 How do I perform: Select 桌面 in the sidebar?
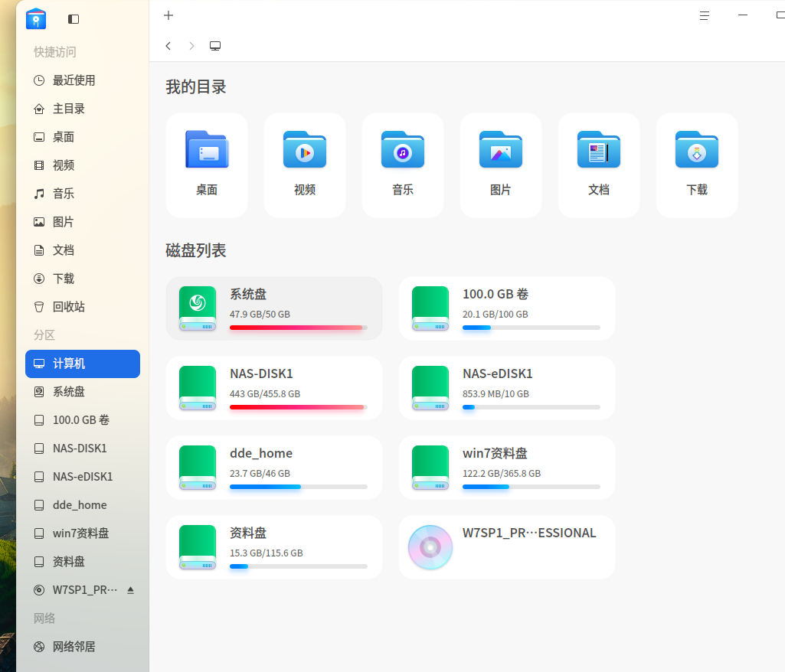coord(83,137)
